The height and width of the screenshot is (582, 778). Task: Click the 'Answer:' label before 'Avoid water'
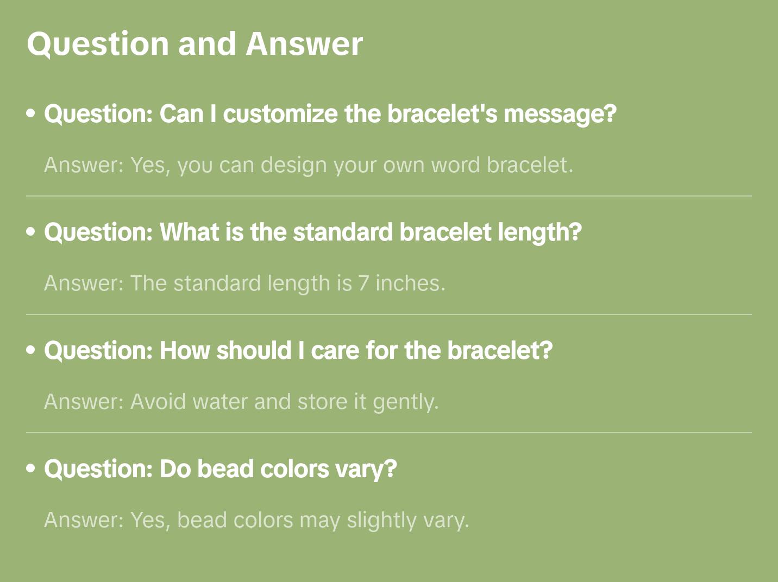(84, 402)
